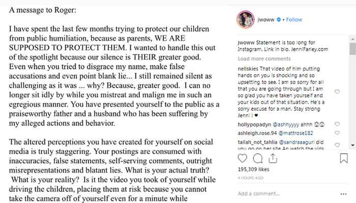
Task: Like the nellskies comment
Action: coord(337,92)
